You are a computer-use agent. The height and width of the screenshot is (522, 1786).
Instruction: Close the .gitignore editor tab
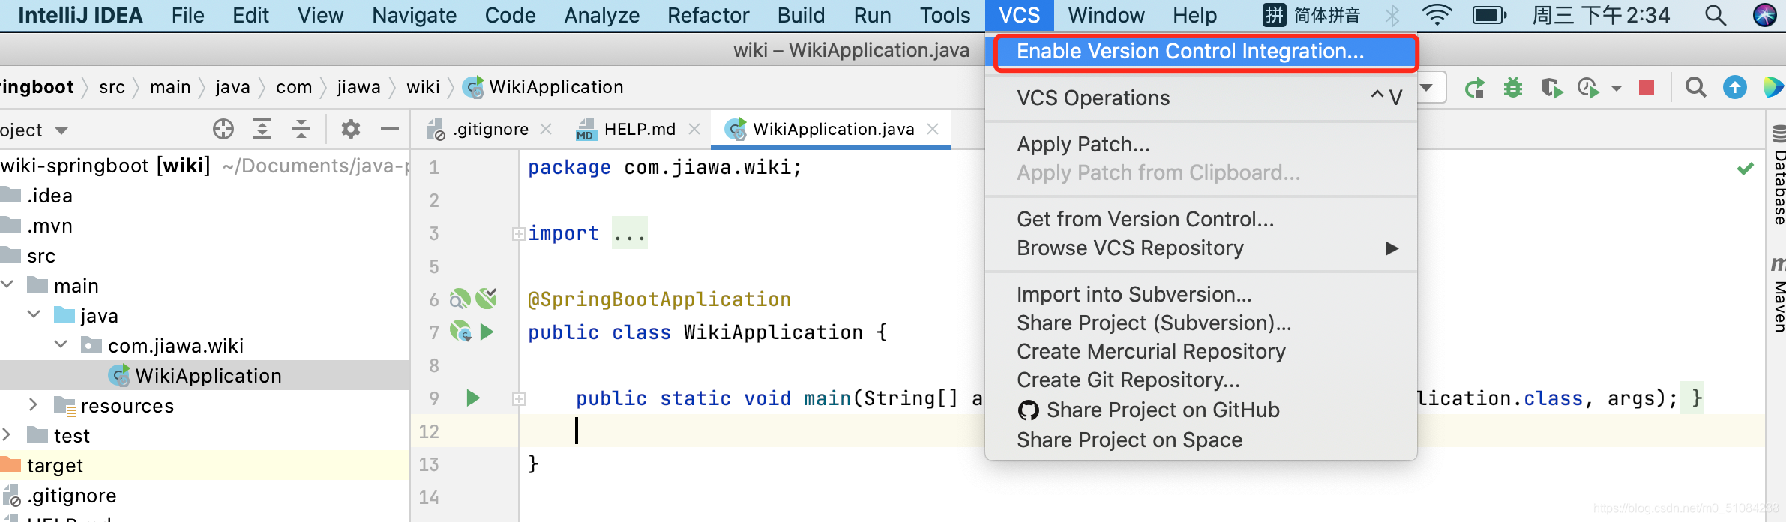[546, 129]
